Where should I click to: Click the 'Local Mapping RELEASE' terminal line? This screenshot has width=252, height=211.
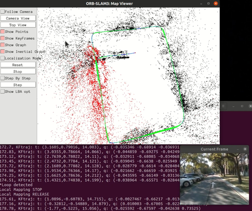[25, 194]
